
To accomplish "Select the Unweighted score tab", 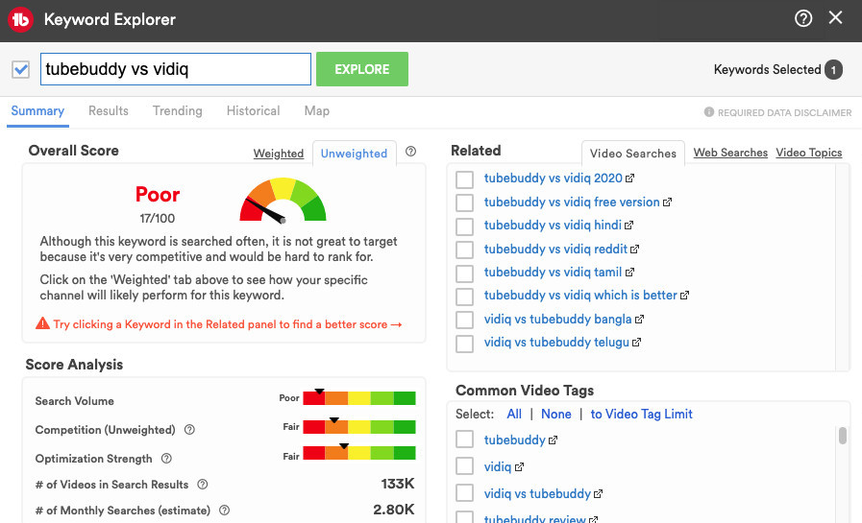I will [x=354, y=154].
